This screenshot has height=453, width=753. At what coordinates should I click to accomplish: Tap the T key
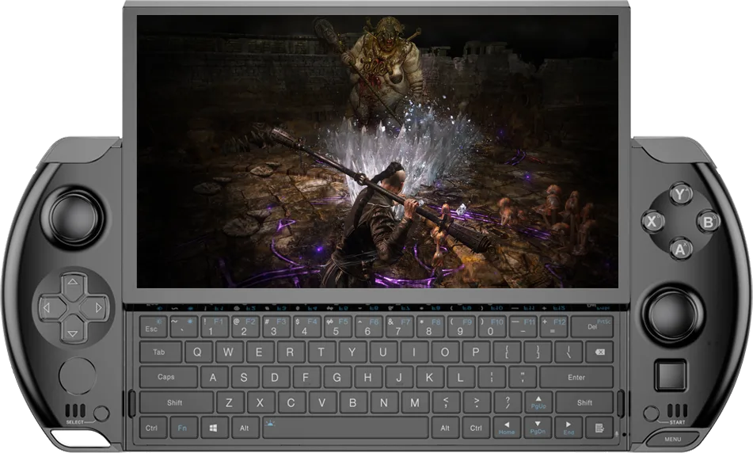coord(321,352)
